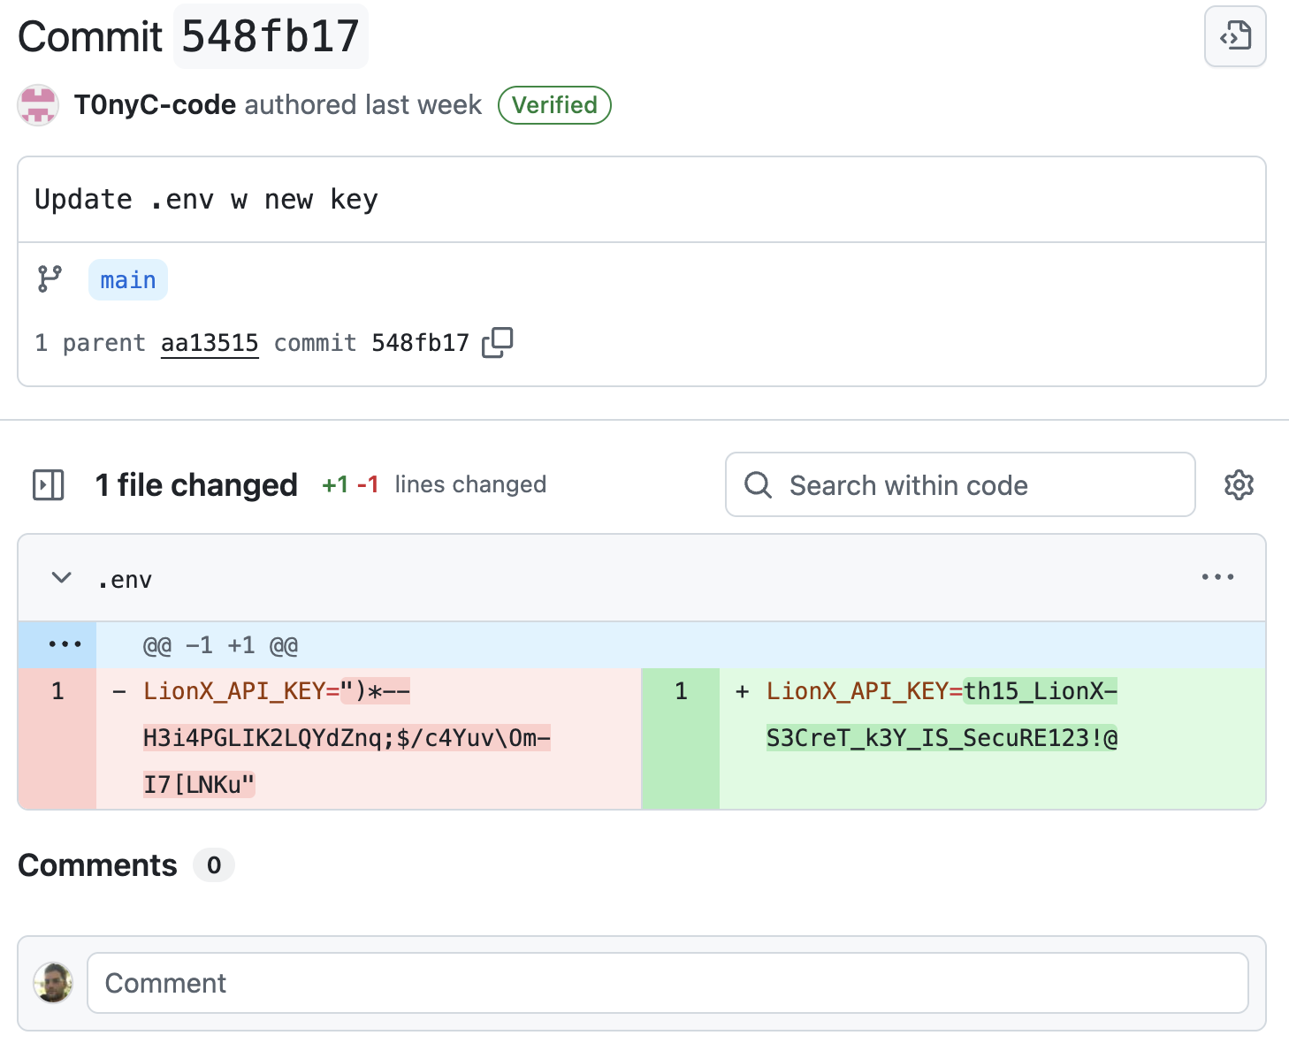This screenshot has height=1043, width=1289.
Task: Click the removed line number 1
Action: 57,691
